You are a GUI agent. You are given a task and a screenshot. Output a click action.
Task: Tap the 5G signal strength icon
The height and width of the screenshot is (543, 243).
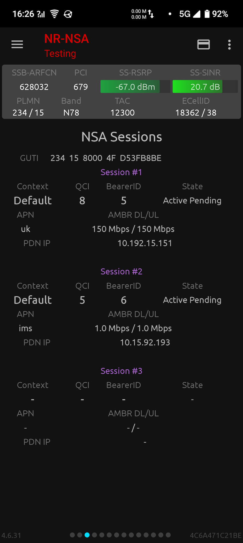tap(197, 14)
